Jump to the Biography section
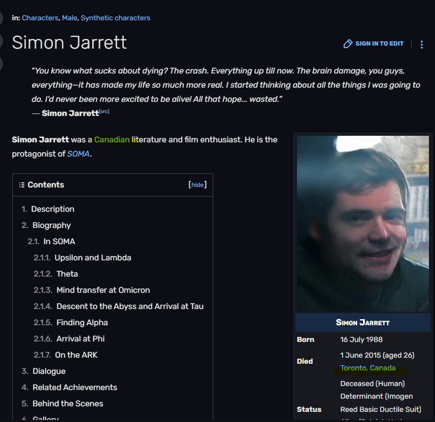This screenshot has height=422, width=435. (52, 225)
